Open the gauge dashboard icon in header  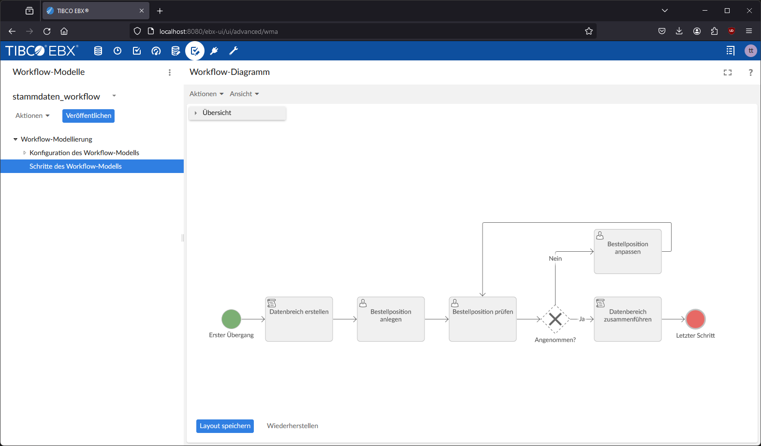tap(156, 51)
